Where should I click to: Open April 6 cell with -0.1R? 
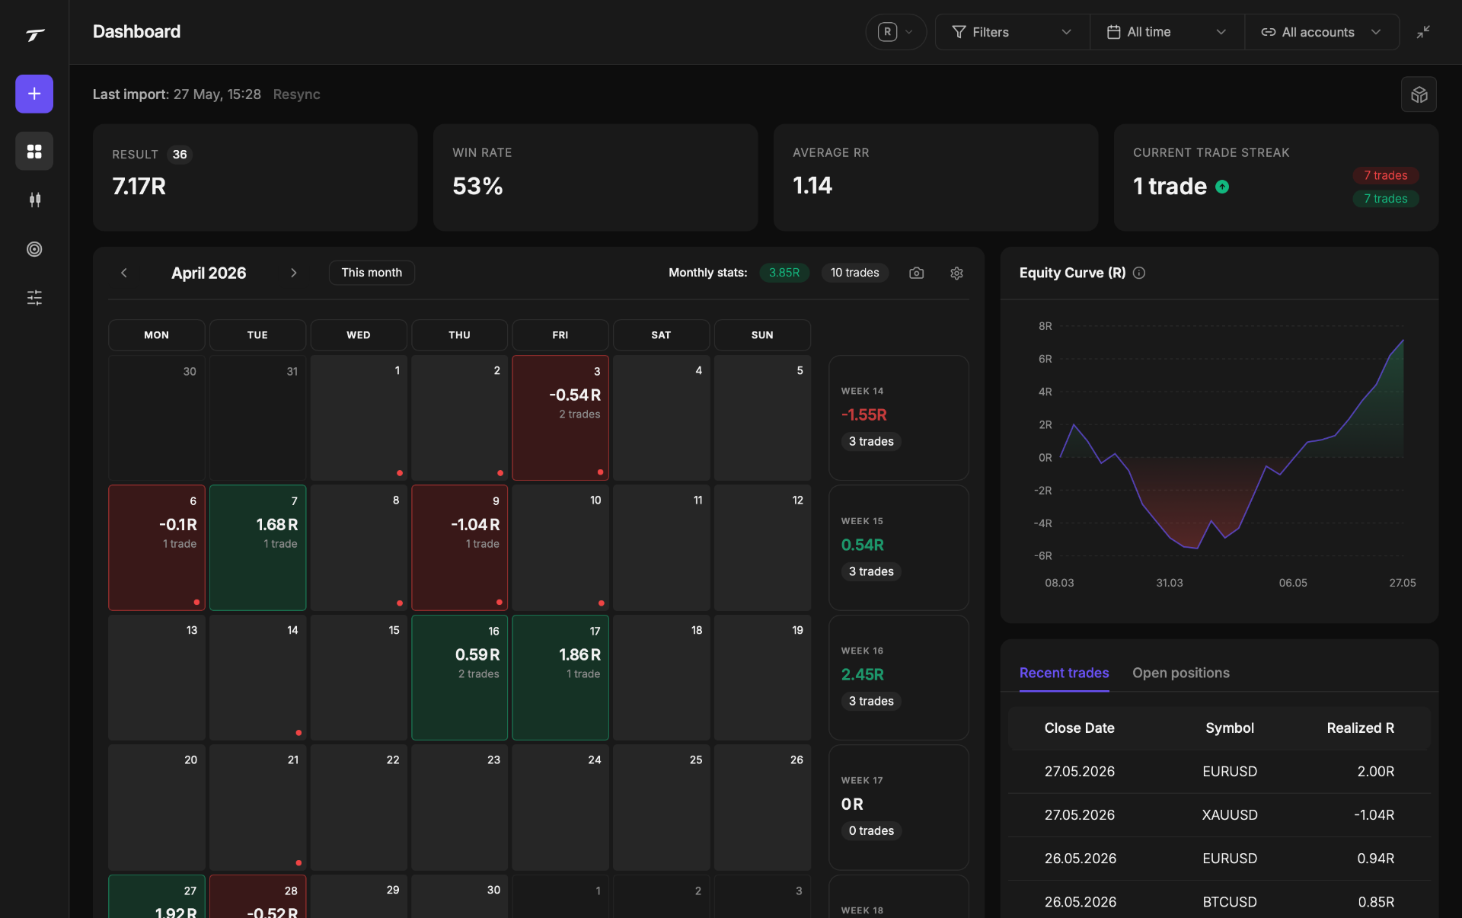[157, 548]
